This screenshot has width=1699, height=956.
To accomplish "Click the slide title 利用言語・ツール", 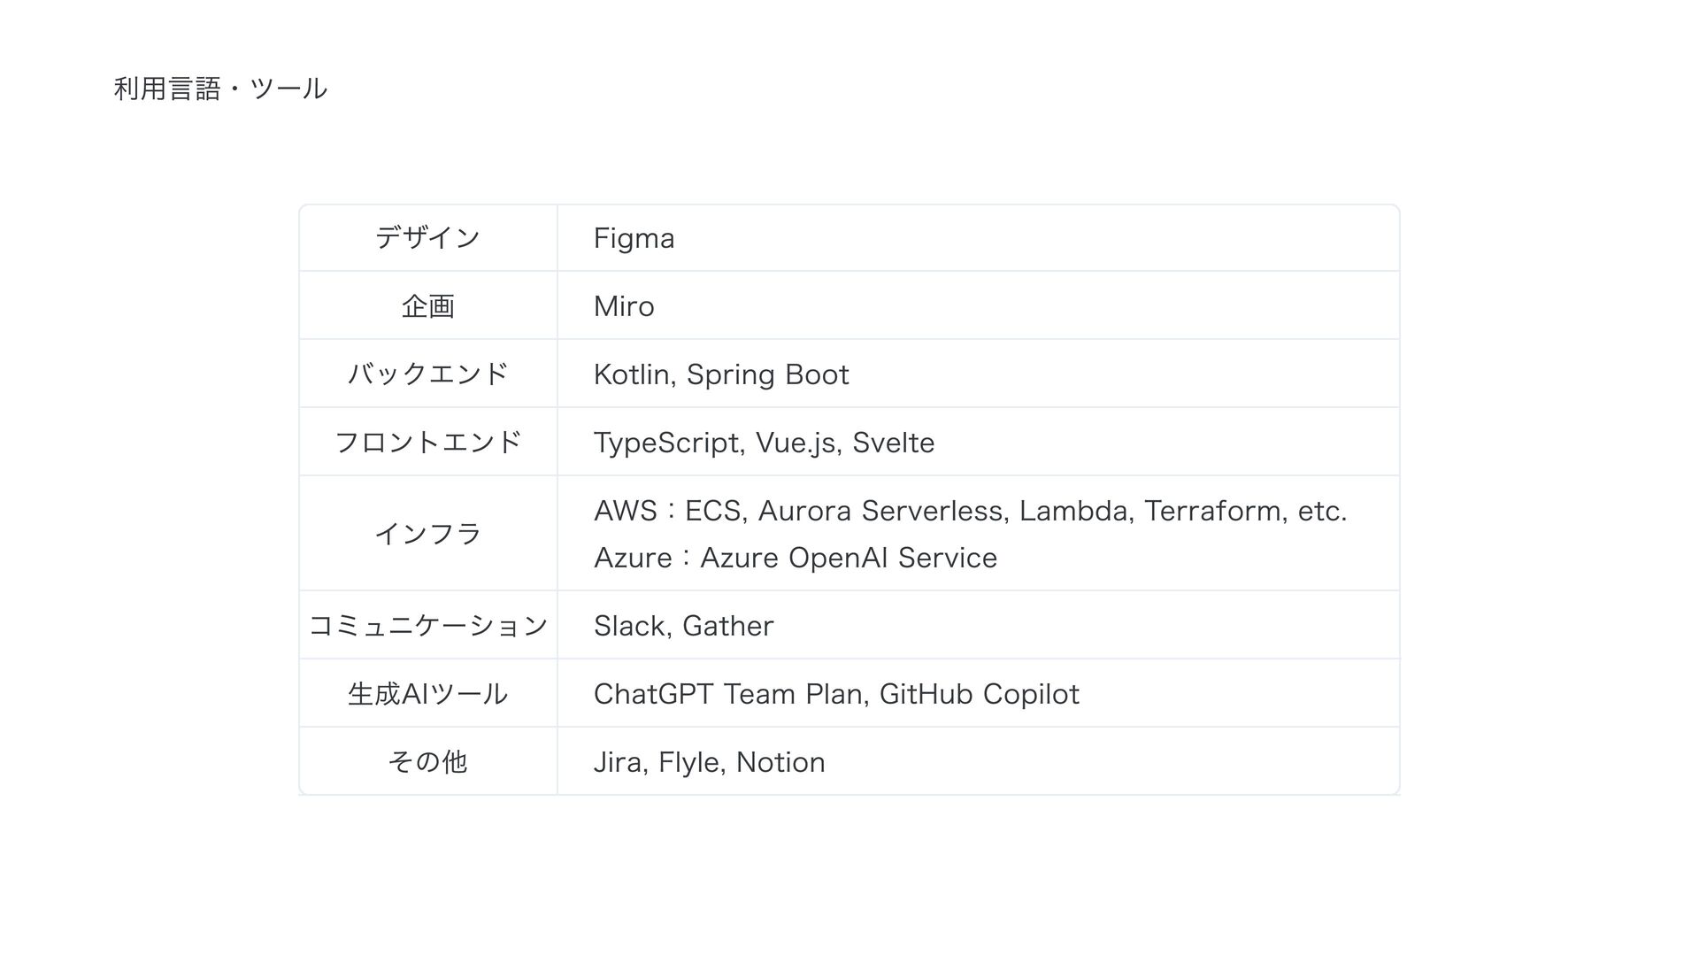I will [x=220, y=89].
